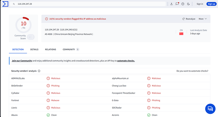Open the VirusTotal home logo
218x117 pixels.
tap(5, 4)
